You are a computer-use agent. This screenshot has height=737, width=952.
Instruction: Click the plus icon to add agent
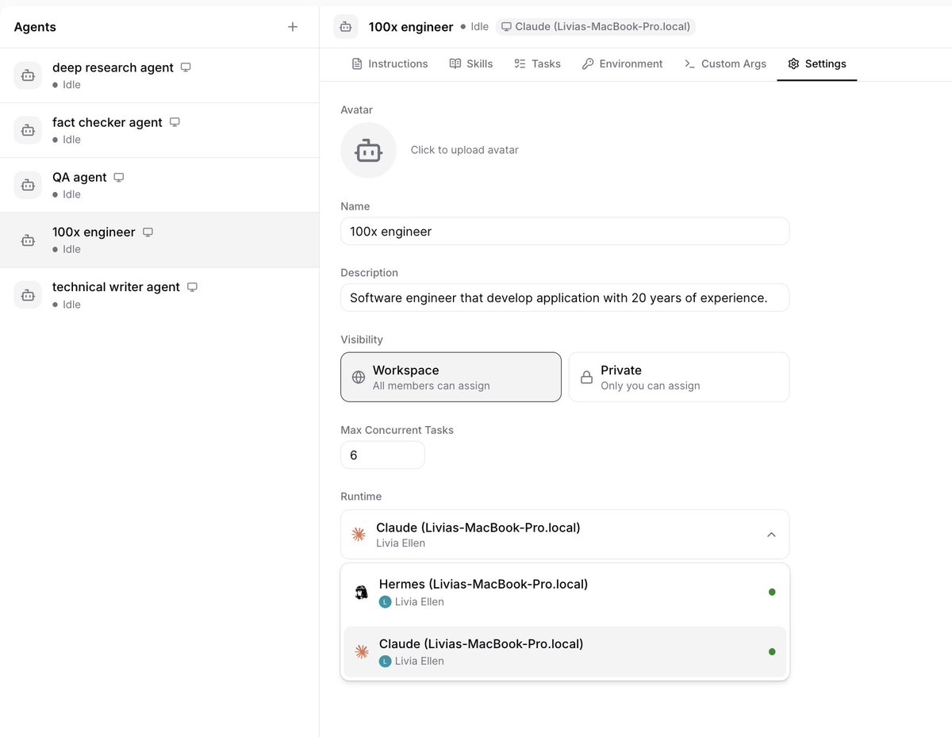[x=293, y=27]
